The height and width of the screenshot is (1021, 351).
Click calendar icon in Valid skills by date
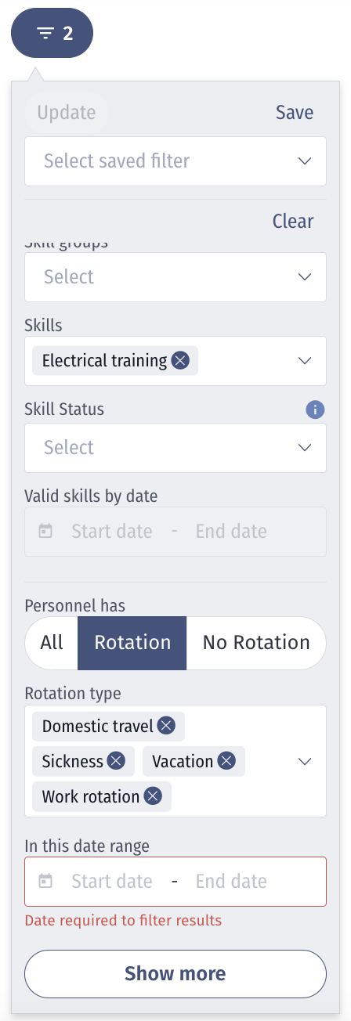pos(45,532)
